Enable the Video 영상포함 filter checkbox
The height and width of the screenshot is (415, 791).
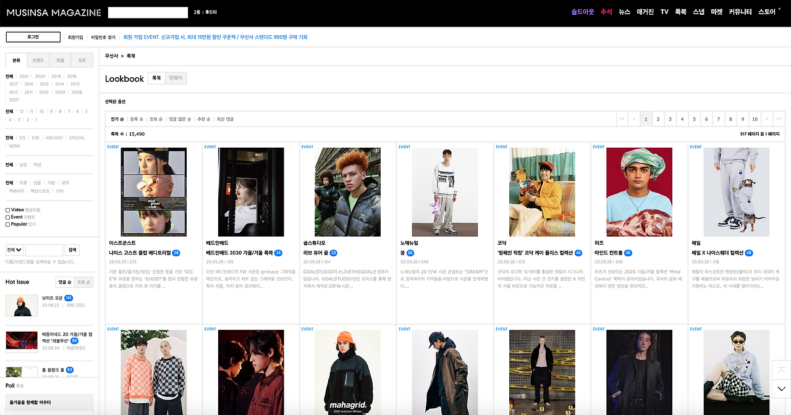point(7,210)
